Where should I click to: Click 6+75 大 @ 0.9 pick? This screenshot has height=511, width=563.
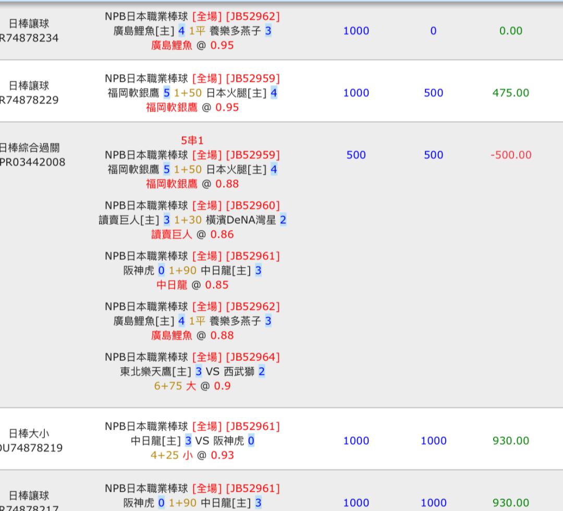(x=192, y=386)
